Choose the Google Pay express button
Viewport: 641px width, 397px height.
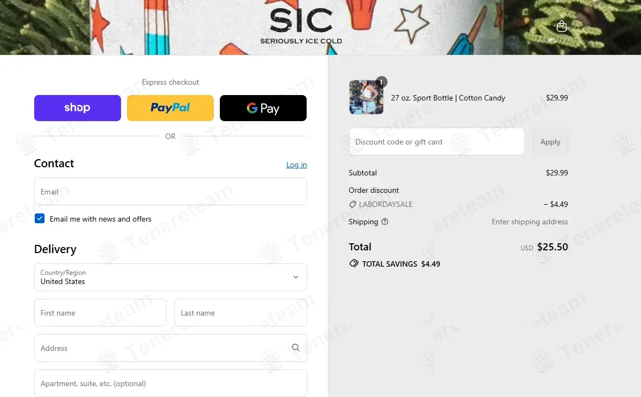click(263, 108)
